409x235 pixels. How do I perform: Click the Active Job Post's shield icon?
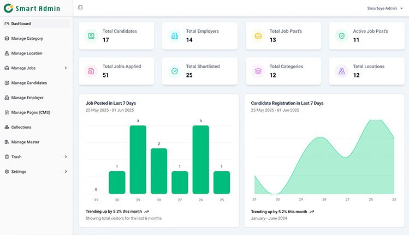pyautogui.click(x=342, y=36)
